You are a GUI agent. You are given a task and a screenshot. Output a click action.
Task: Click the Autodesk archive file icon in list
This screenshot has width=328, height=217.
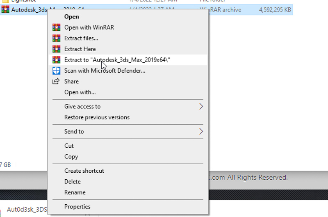point(5,9)
